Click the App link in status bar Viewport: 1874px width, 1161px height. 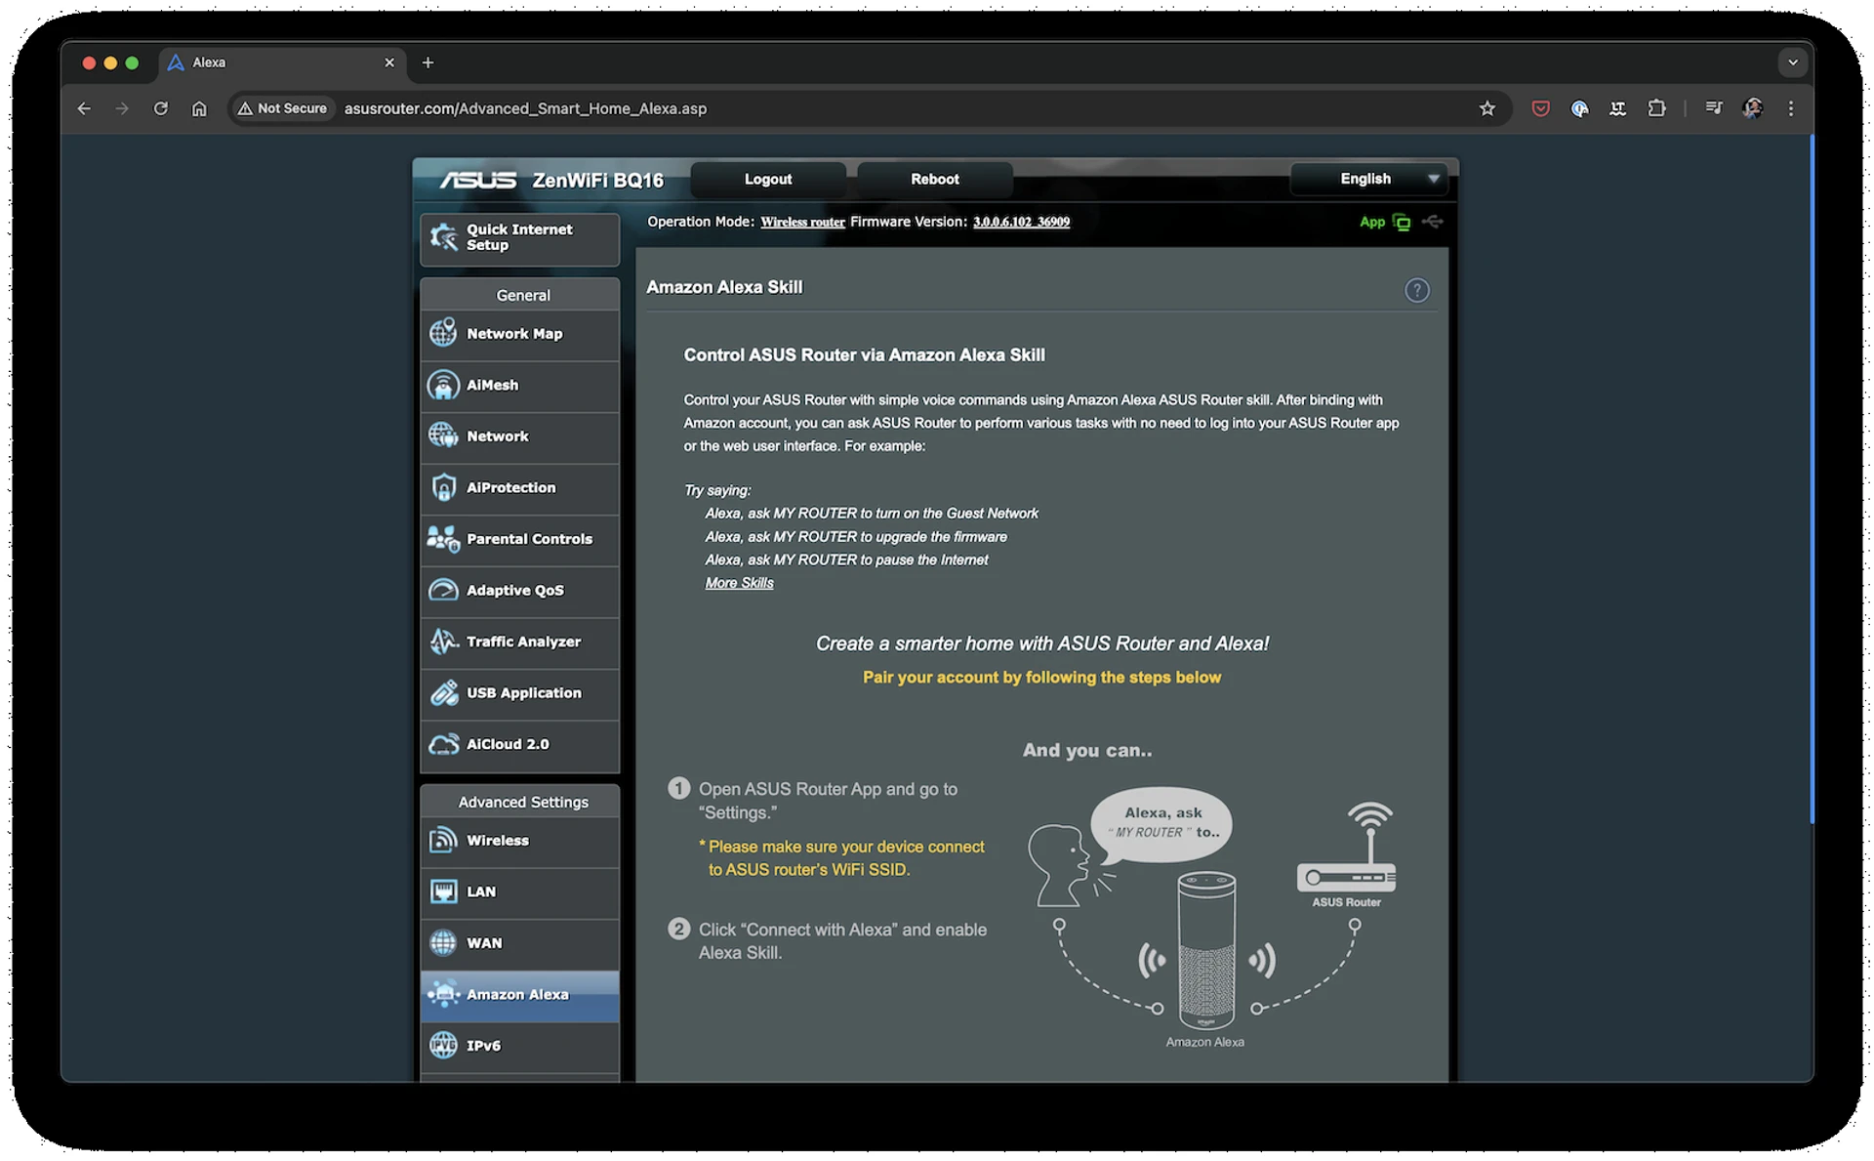(x=1371, y=223)
